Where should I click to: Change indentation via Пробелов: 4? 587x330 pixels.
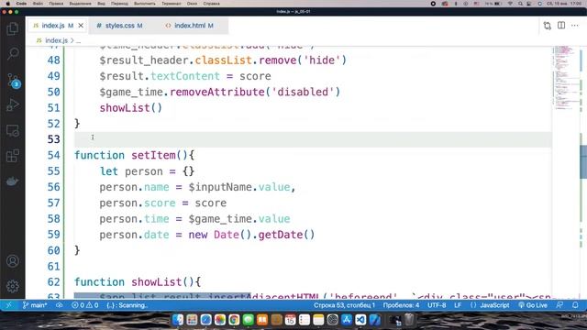tap(401, 305)
